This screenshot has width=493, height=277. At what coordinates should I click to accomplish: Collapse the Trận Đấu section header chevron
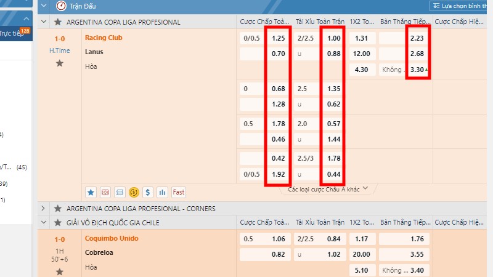[x=44, y=6]
